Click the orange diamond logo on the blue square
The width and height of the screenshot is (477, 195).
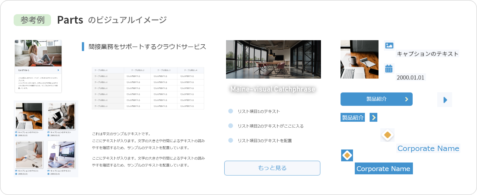coord(347,155)
